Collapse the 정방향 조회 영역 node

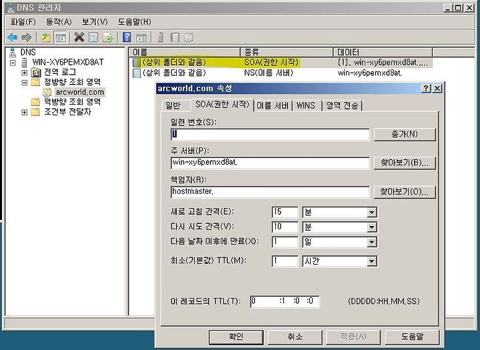[x=25, y=83]
